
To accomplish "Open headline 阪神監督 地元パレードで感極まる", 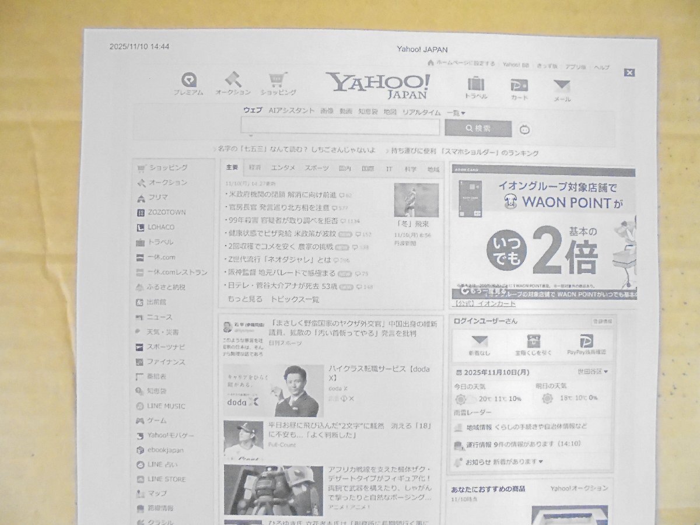I will (x=281, y=273).
